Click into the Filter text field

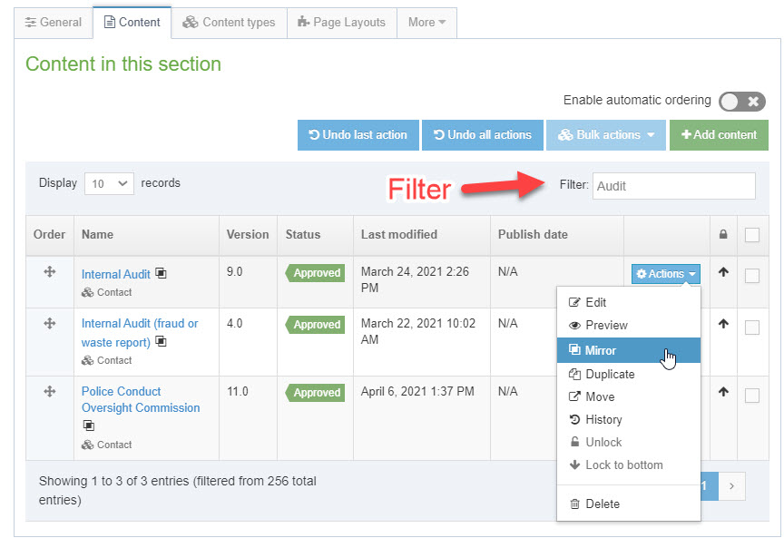tap(673, 186)
